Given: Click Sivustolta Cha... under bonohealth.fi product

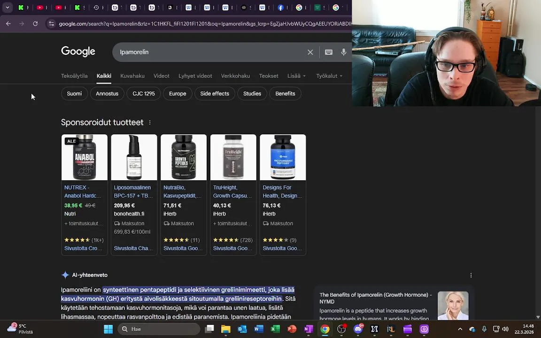Looking at the screenshot, I should point(133,248).
